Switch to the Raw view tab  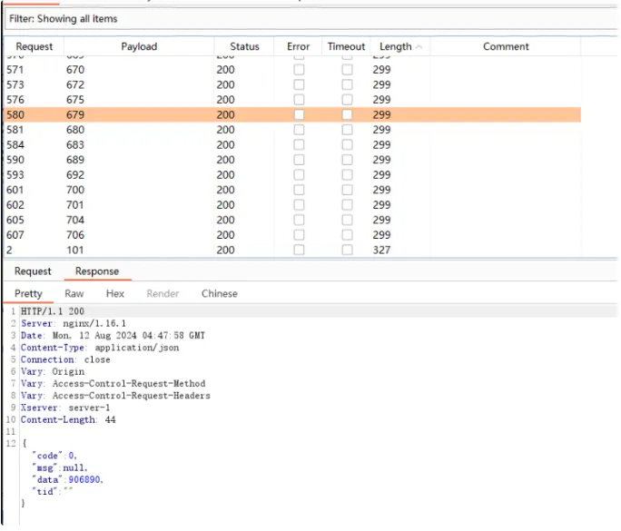pos(74,294)
